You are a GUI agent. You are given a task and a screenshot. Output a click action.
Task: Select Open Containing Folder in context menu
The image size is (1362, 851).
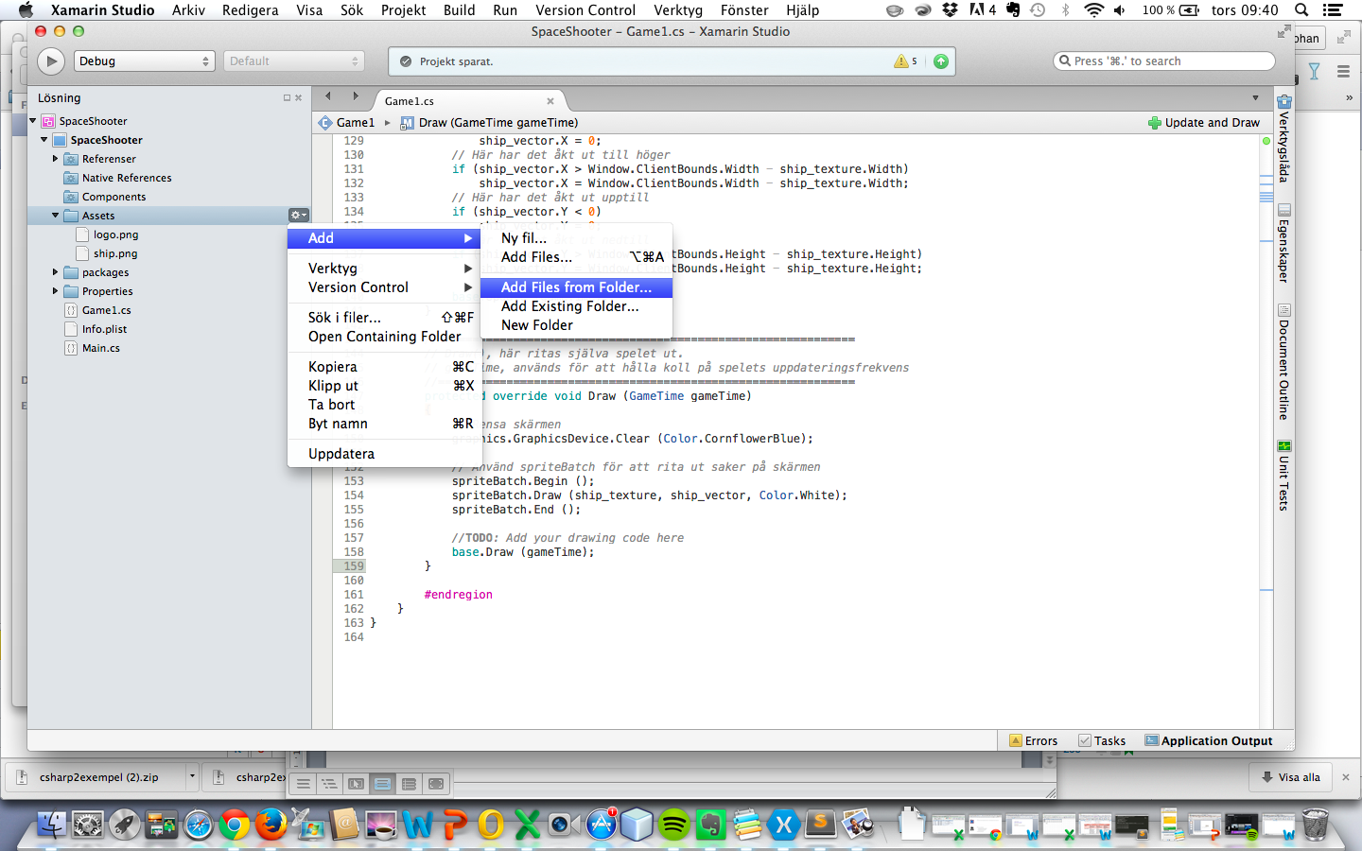tap(385, 337)
